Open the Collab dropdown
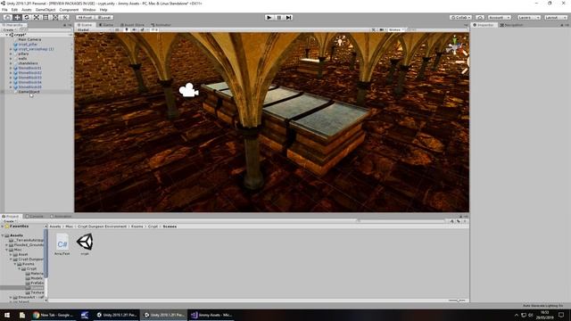 coord(460,18)
